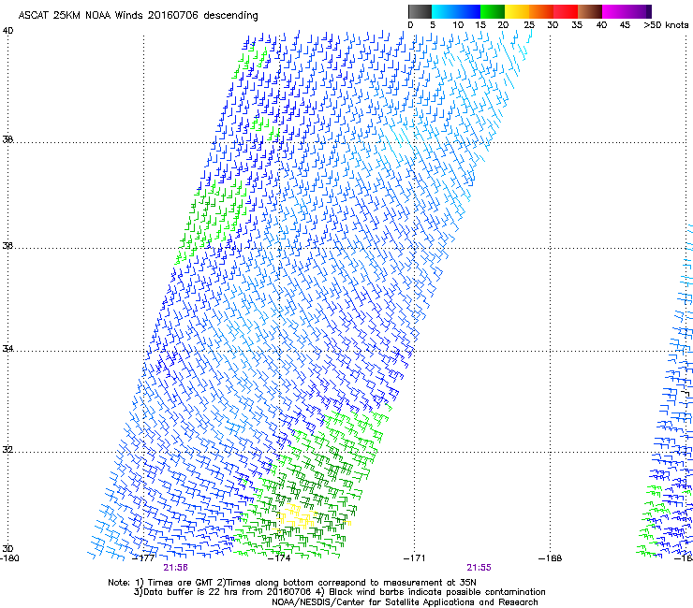Click the longitude axis label -168

[551, 558]
